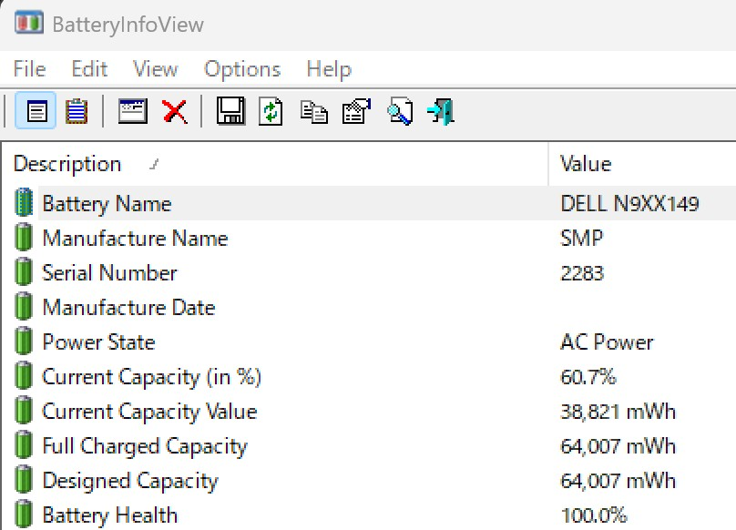Select the Full Charged Capacity row
The width and height of the screenshot is (736, 530).
click(x=370, y=445)
